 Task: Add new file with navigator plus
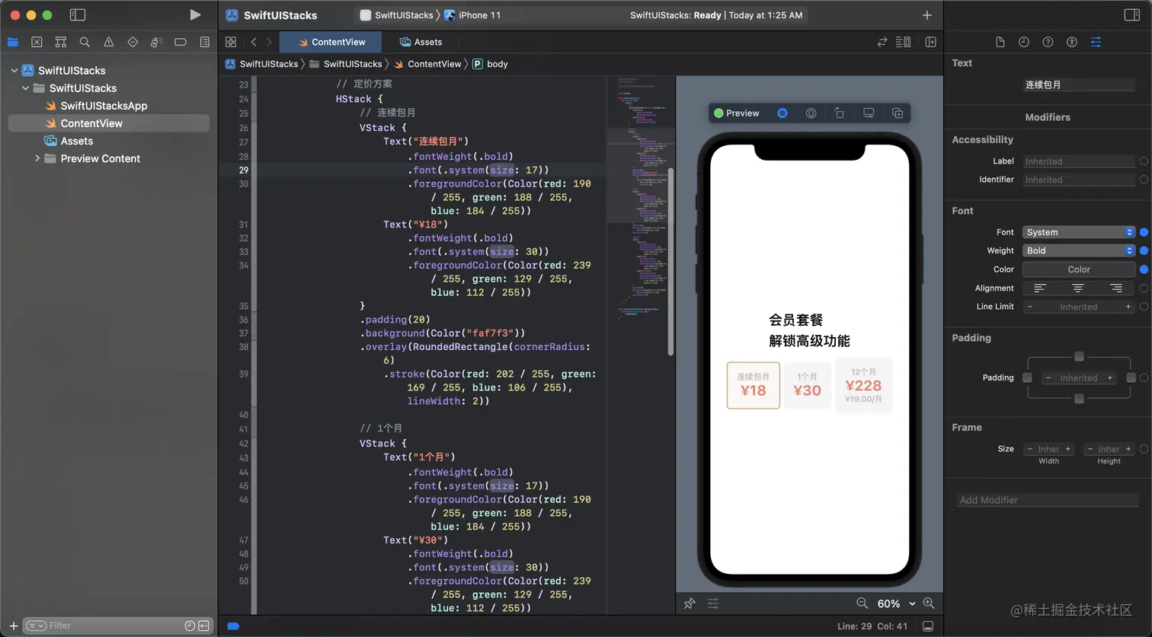click(13, 626)
